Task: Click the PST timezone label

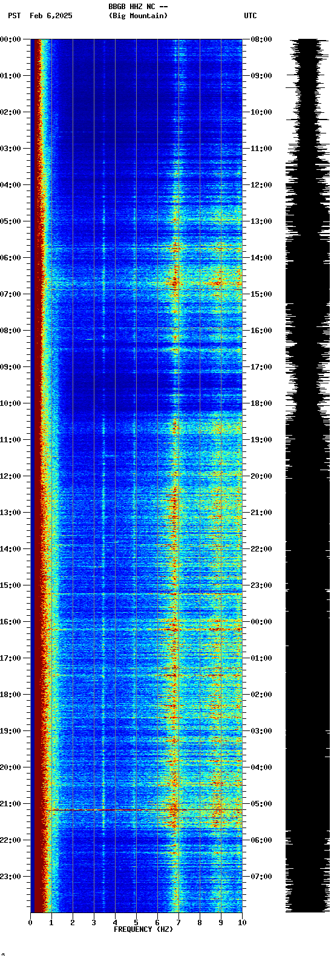Action: (x=14, y=16)
